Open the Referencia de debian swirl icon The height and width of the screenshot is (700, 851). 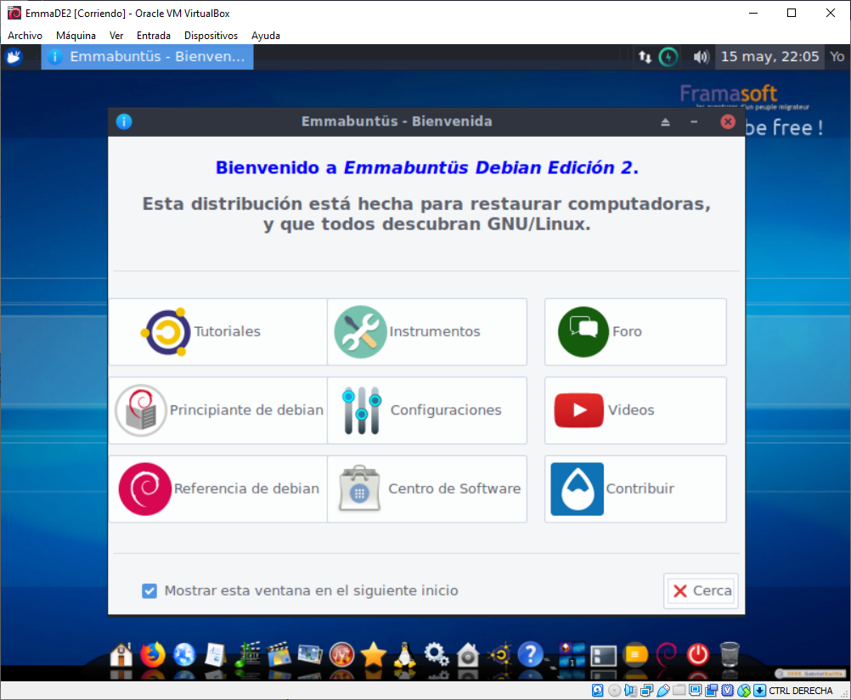point(145,488)
